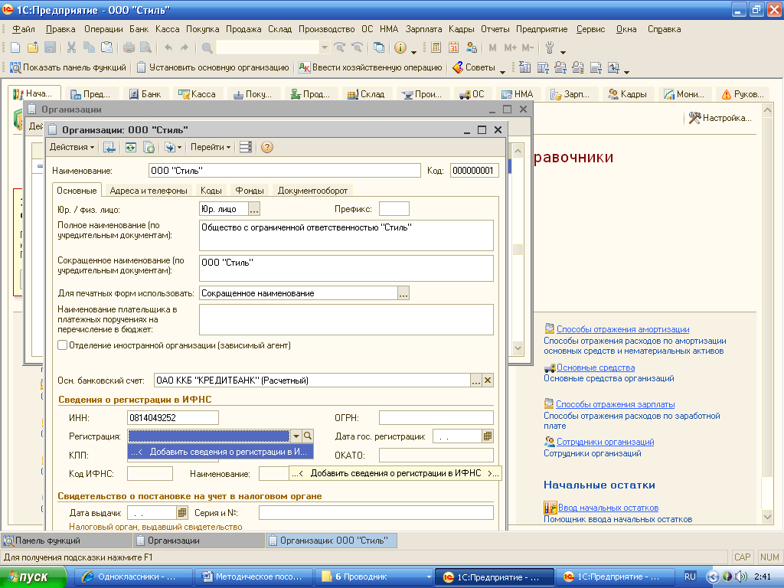Viewport: 784px width, 588px height.
Task: Click Показать панель функций button
Action: 68,67
